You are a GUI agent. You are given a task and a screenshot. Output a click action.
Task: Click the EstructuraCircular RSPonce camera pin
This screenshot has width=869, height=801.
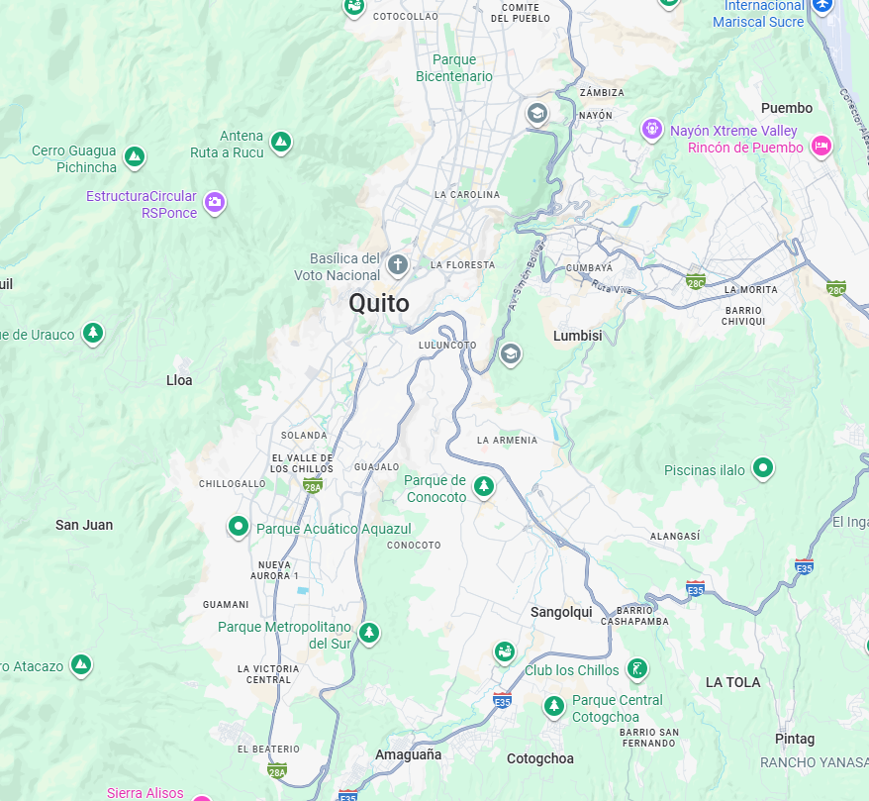[215, 202]
